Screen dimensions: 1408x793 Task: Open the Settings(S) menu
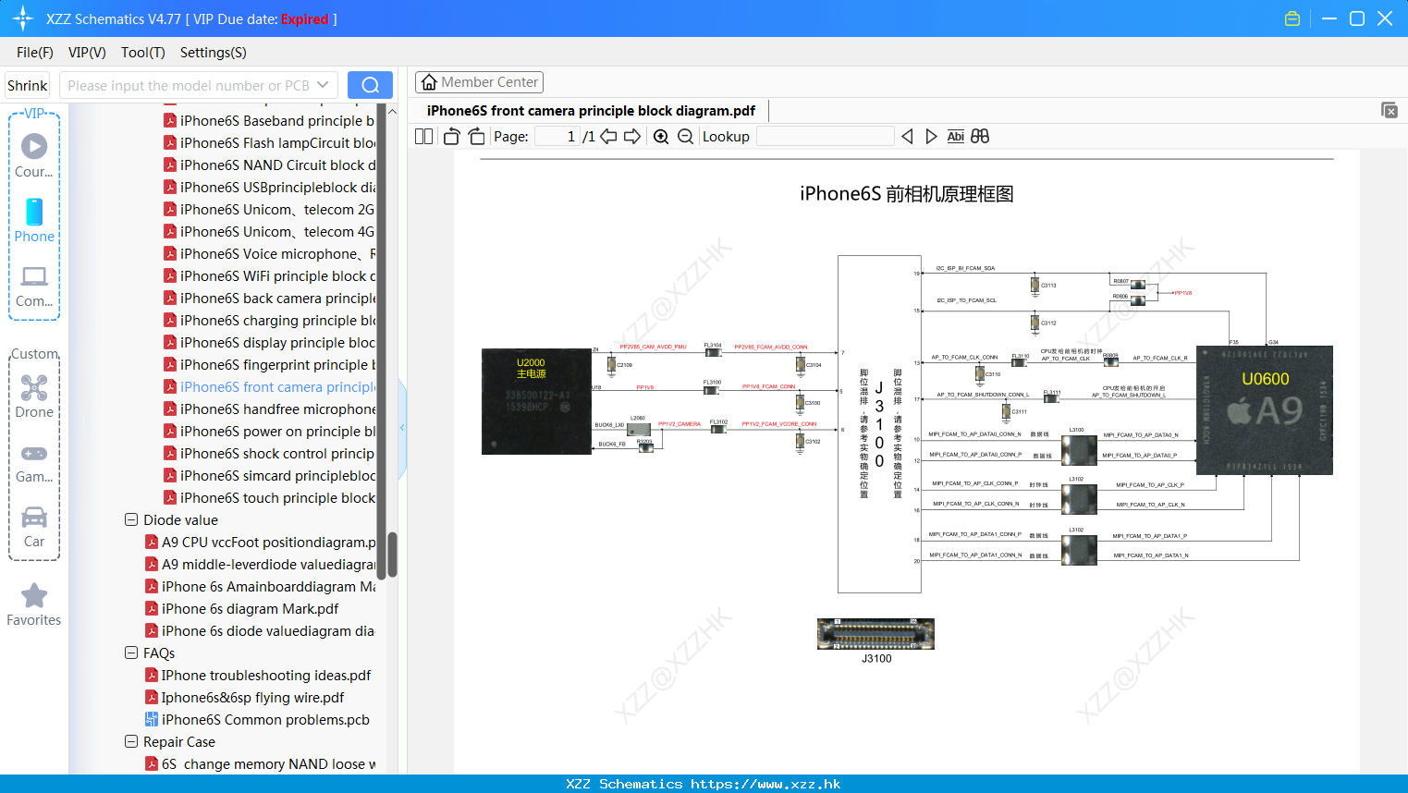click(x=214, y=53)
